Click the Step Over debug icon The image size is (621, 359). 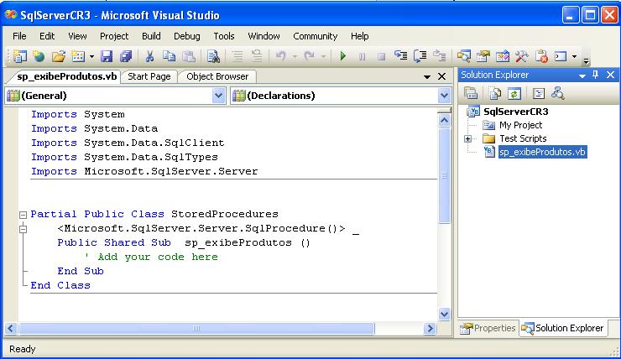click(420, 56)
